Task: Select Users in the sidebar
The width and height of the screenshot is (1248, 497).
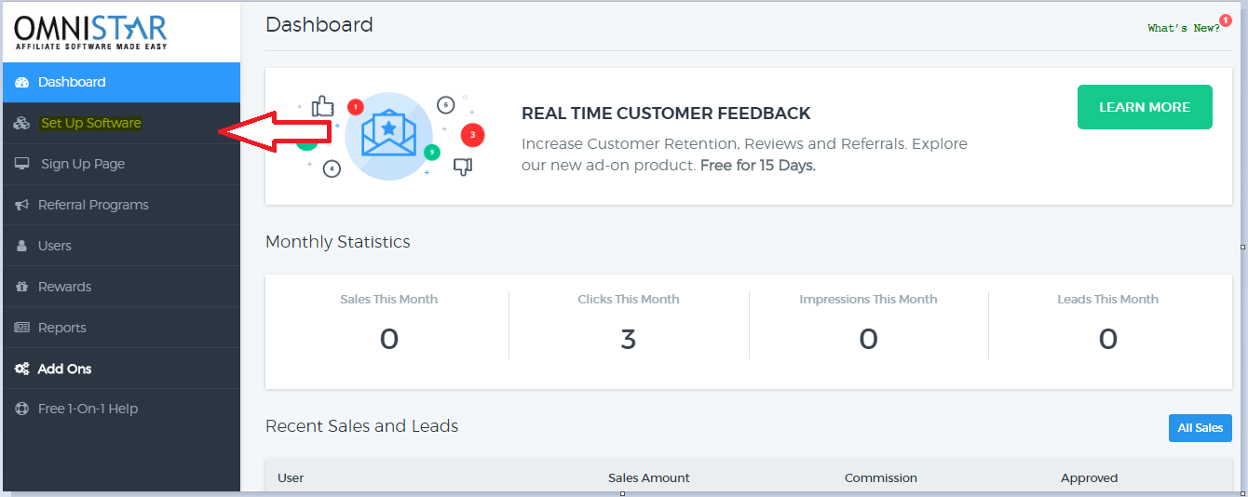Action: point(121,246)
